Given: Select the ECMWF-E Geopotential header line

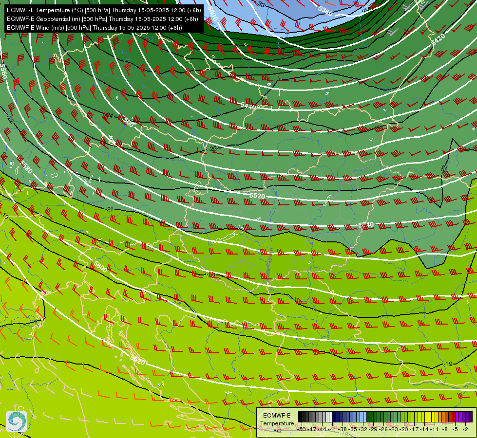Looking at the screenshot, I should coord(102,19).
